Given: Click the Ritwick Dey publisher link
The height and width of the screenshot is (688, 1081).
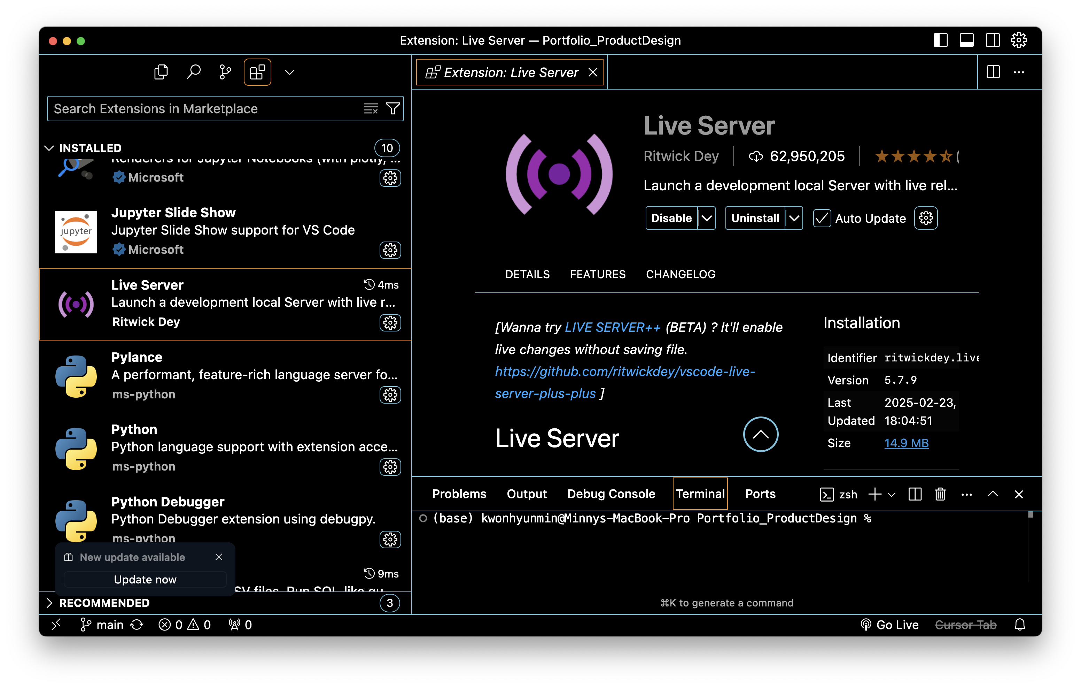Looking at the screenshot, I should [x=681, y=156].
